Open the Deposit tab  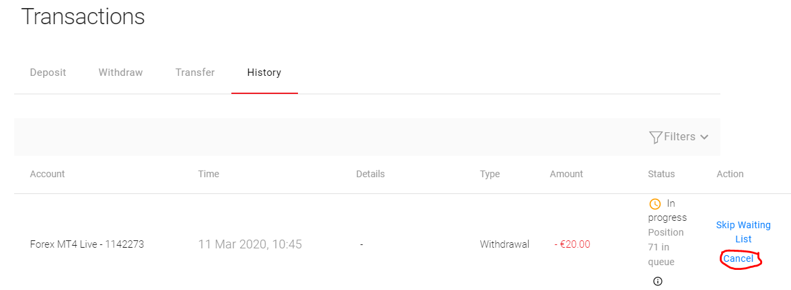[48, 72]
